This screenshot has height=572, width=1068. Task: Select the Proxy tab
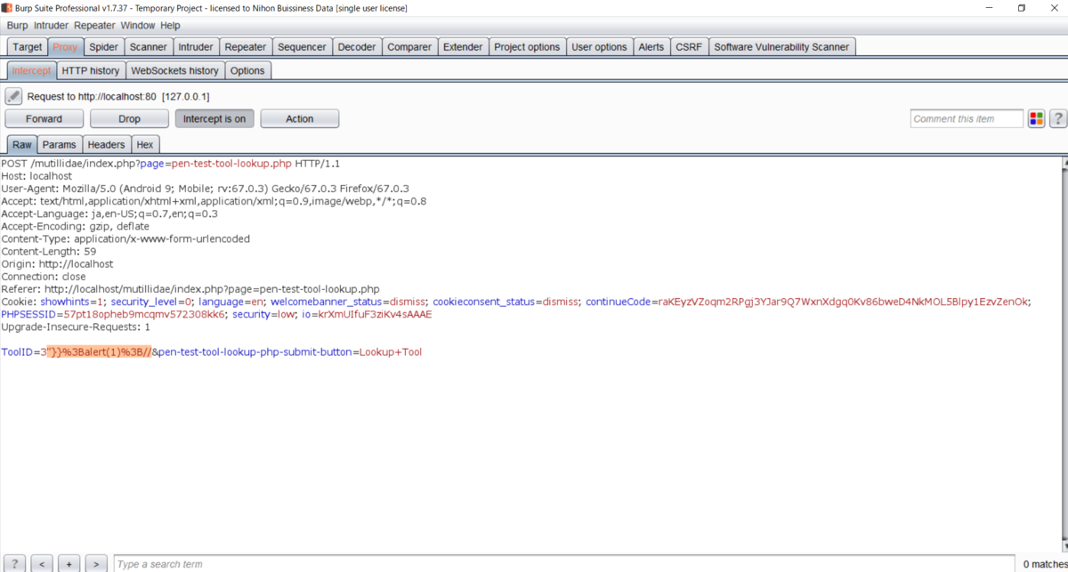point(65,47)
